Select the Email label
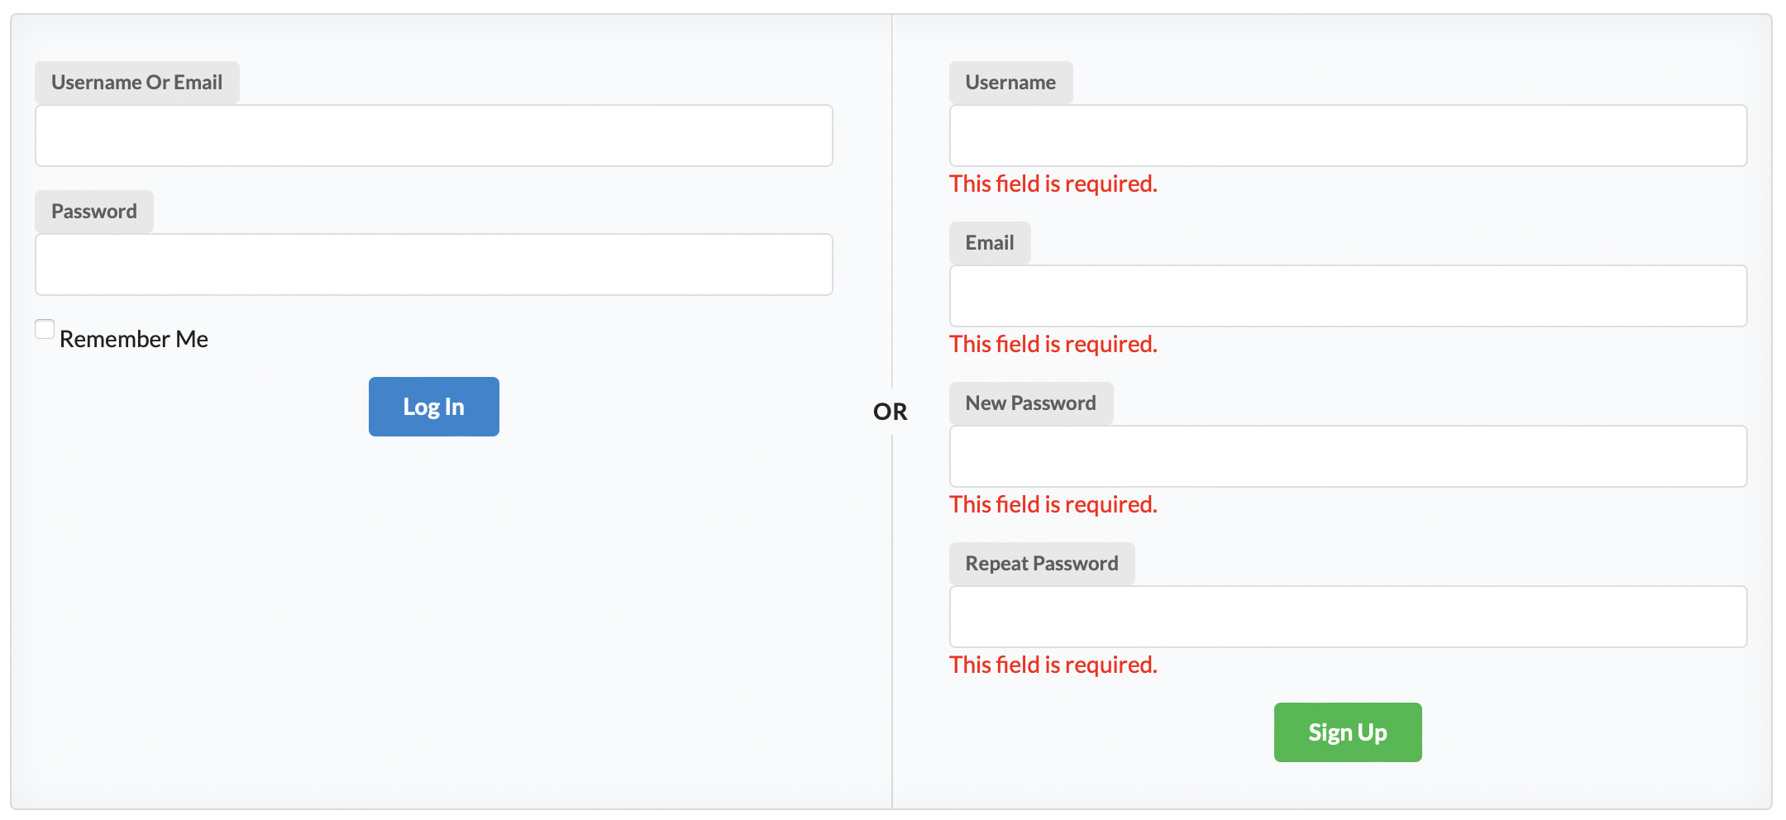Viewport: 1786px width, 820px height. click(989, 242)
